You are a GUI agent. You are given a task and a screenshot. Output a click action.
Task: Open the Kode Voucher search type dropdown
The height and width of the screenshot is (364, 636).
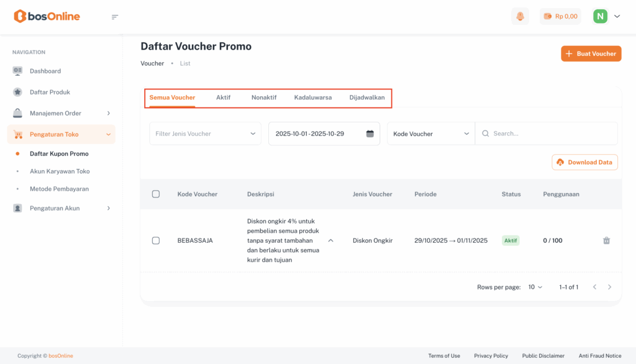430,134
